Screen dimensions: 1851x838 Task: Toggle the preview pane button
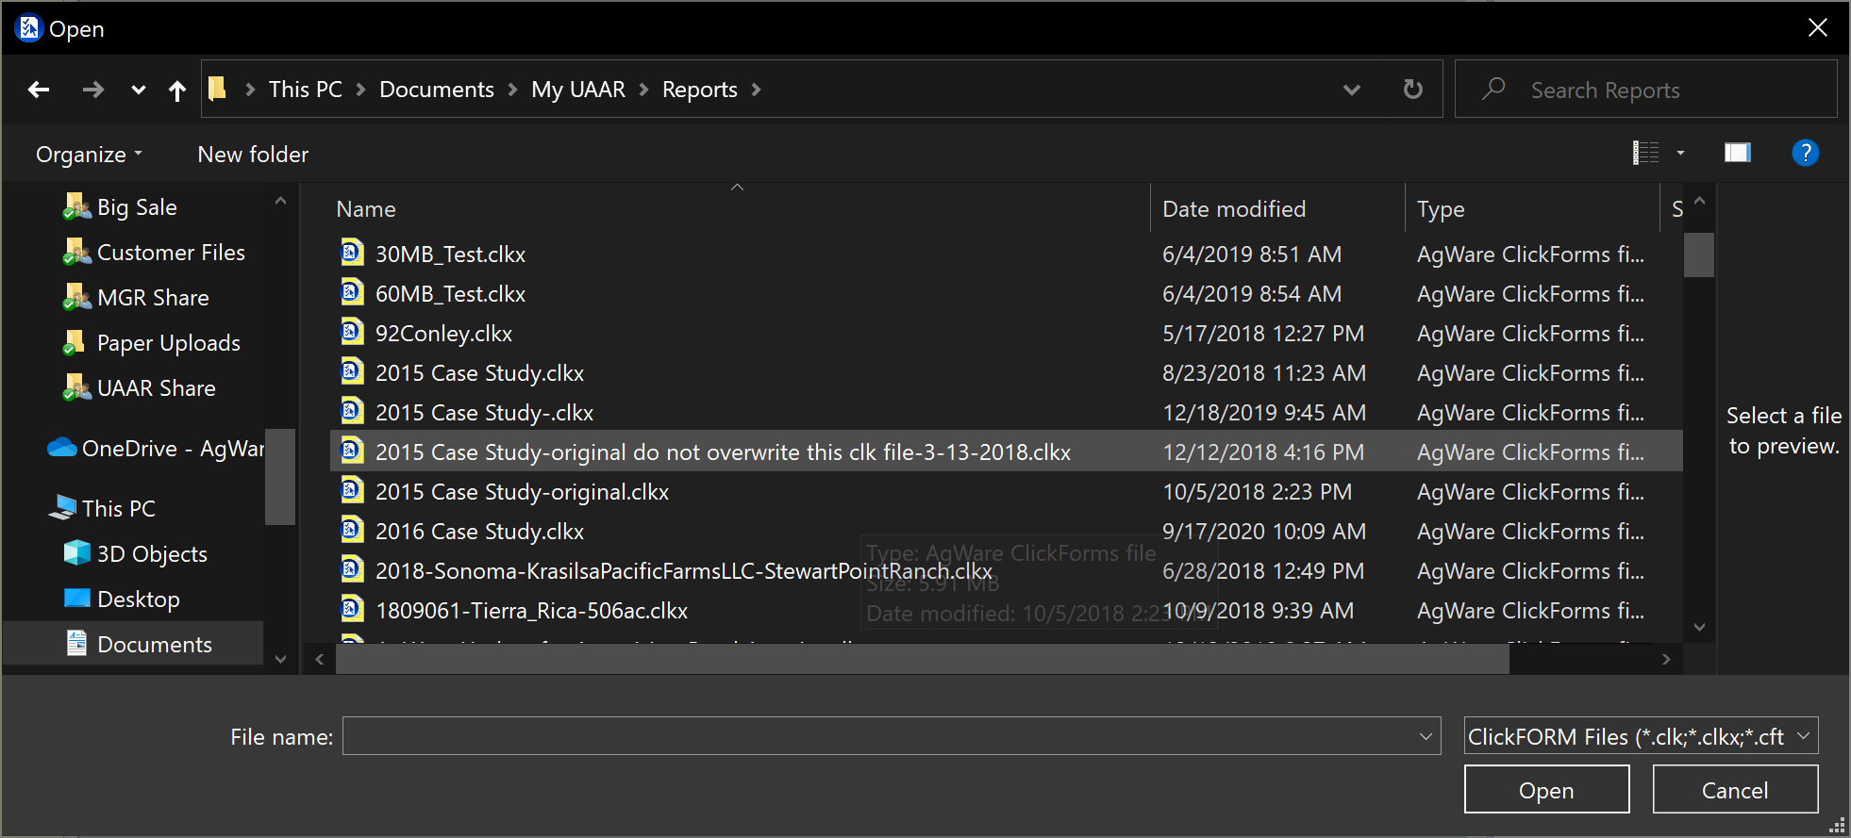[x=1737, y=153]
